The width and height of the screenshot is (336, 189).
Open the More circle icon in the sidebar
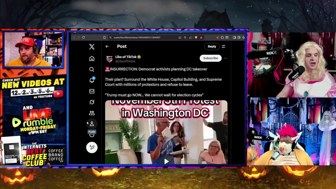point(92,135)
